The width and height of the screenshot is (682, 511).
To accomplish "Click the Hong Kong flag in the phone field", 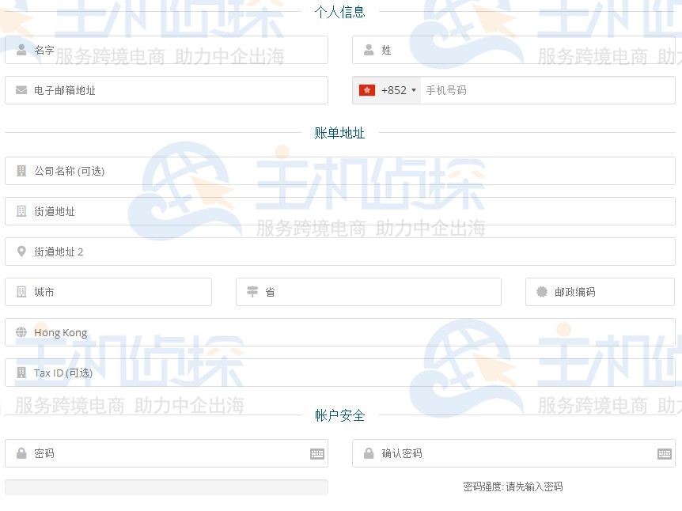I will [x=367, y=90].
